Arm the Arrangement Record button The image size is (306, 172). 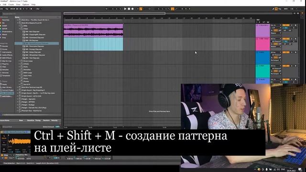(x=132, y=9)
